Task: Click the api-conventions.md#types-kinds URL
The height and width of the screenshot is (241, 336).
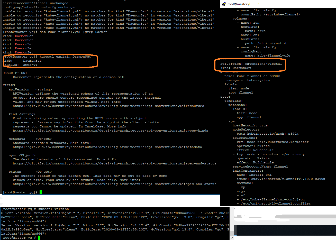Action: pos(111,131)
